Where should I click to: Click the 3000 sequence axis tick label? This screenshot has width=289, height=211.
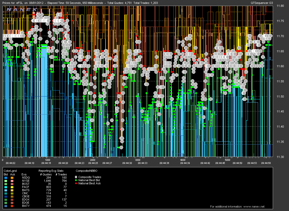pos(138,160)
